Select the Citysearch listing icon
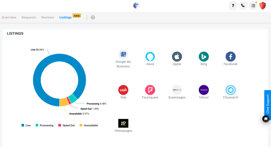 [x=231, y=90]
